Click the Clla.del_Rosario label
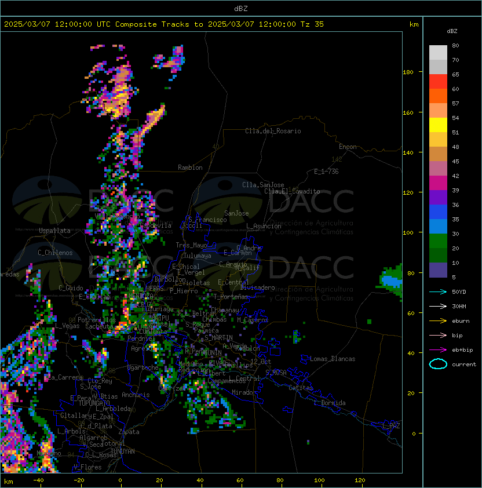The image size is (482, 488). click(273, 131)
